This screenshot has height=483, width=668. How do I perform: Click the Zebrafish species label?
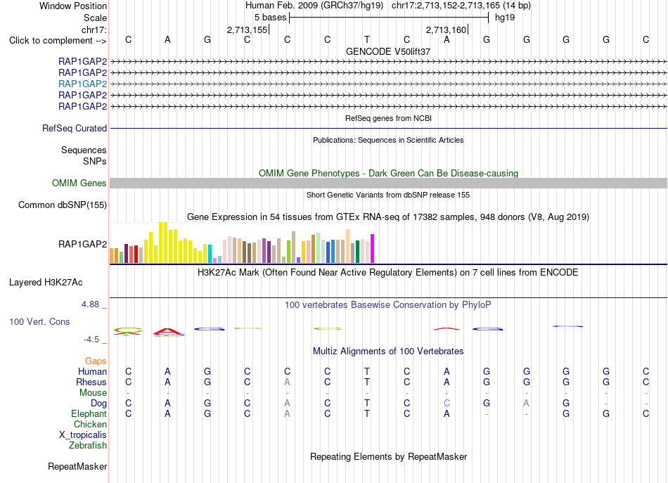point(88,445)
